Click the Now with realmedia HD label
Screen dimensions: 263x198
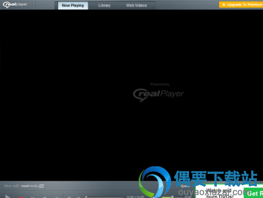point(24,186)
